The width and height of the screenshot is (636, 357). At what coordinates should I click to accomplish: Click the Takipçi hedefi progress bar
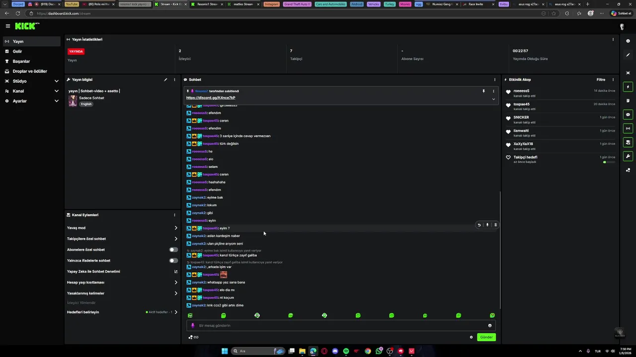[609, 162]
